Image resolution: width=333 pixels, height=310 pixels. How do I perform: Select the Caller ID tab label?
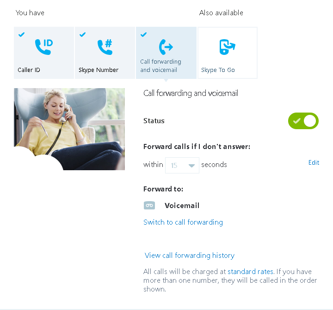pyautogui.click(x=29, y=70)
